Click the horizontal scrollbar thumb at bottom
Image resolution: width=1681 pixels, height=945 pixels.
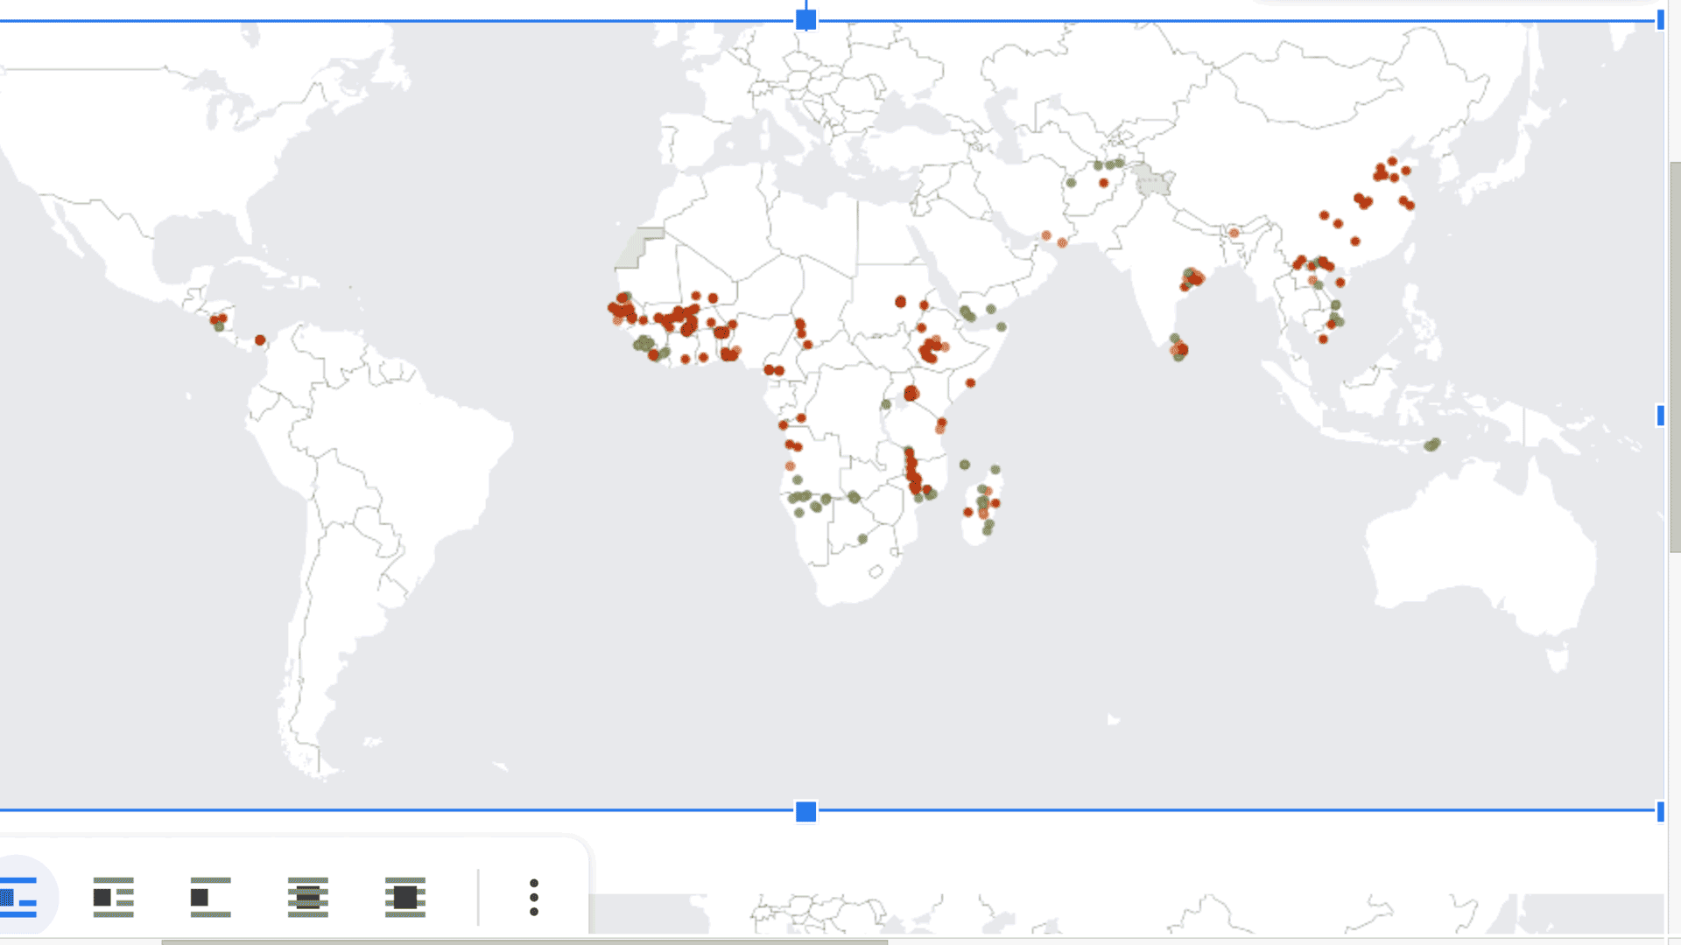click(525, 941)
